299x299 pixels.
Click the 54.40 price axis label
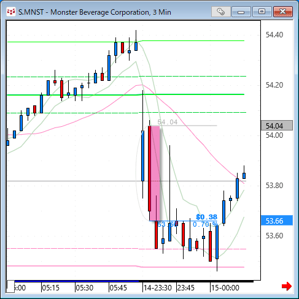[x=274, y=35]
